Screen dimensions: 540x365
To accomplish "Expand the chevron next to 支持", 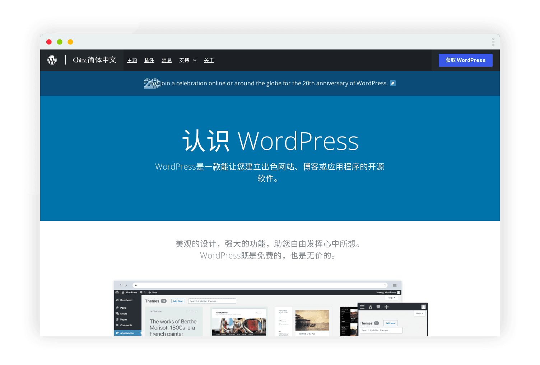I will 195,60.
